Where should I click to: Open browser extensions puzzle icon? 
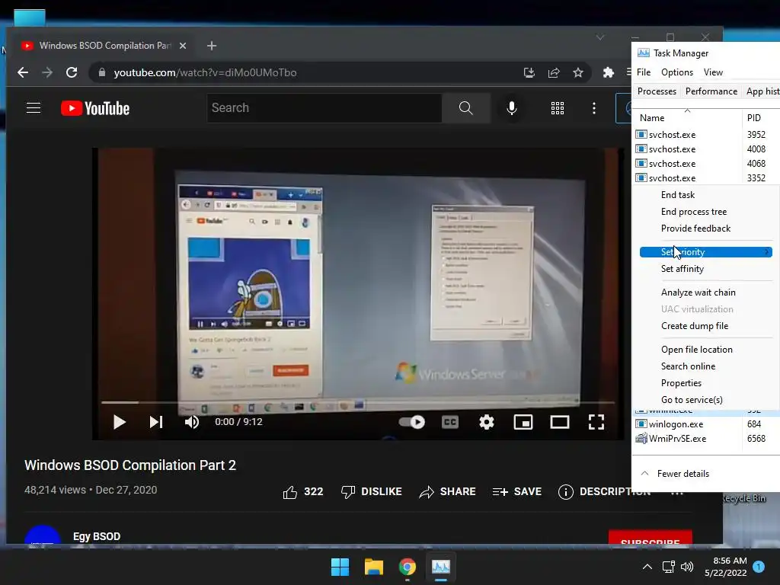(x=608, y=72)
